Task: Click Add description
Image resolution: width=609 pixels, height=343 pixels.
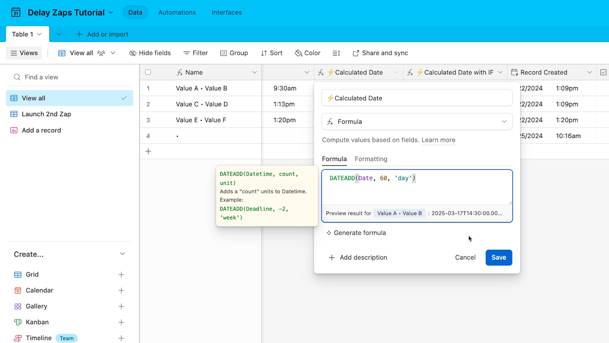Action: [x=358, y=258]
